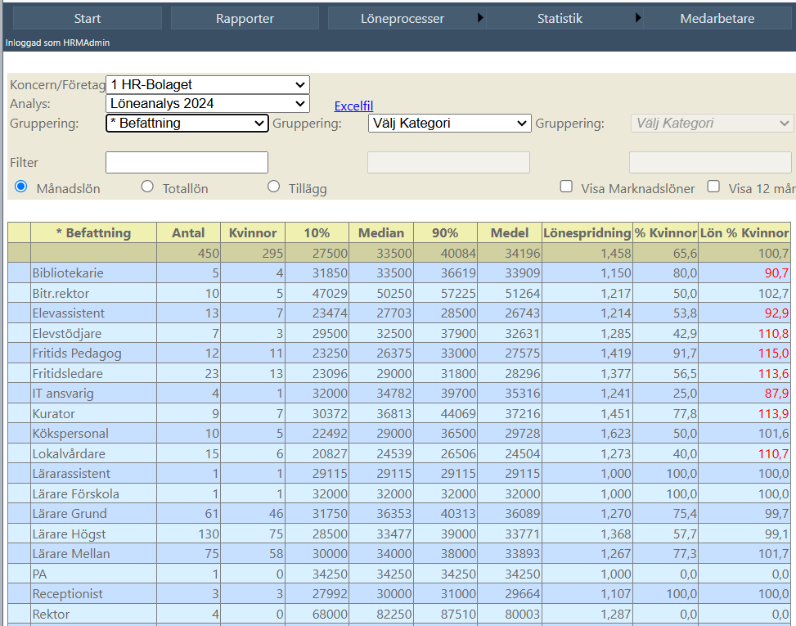Image resolution: width=796 pixels, height=626 pixels.
Task: Click the 10% value 47029 for Bitr.rektor
Action: 330,294
